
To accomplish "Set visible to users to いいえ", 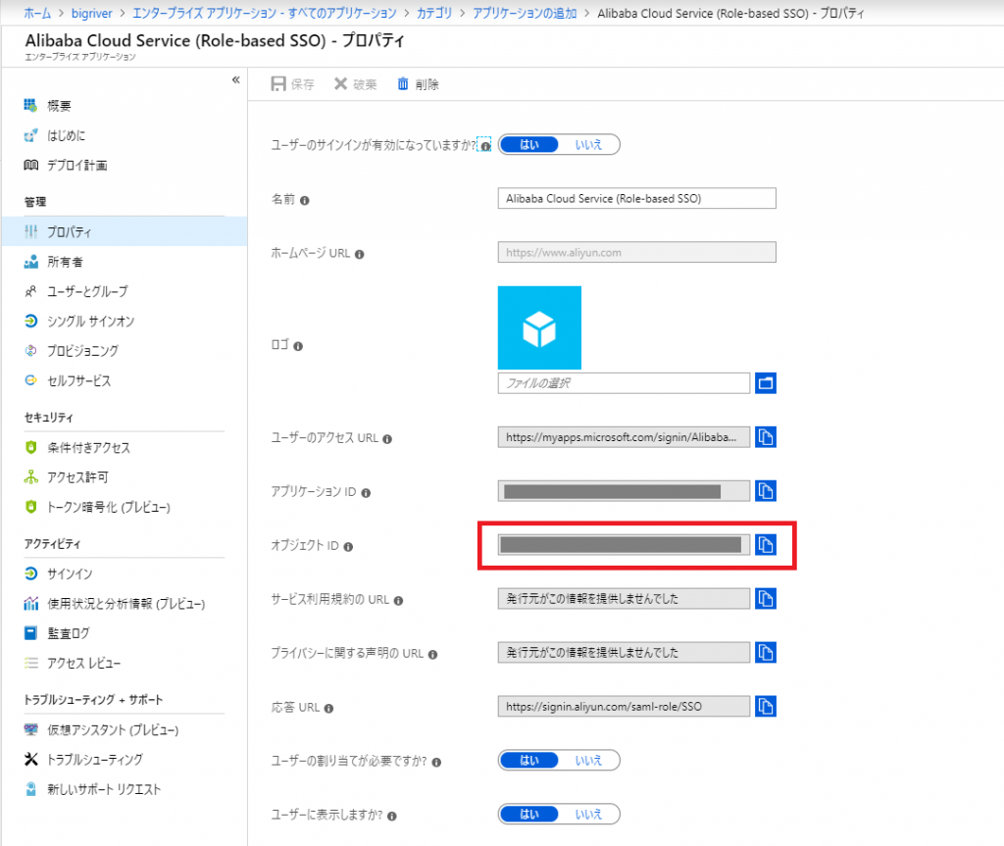I will [588, 814].
